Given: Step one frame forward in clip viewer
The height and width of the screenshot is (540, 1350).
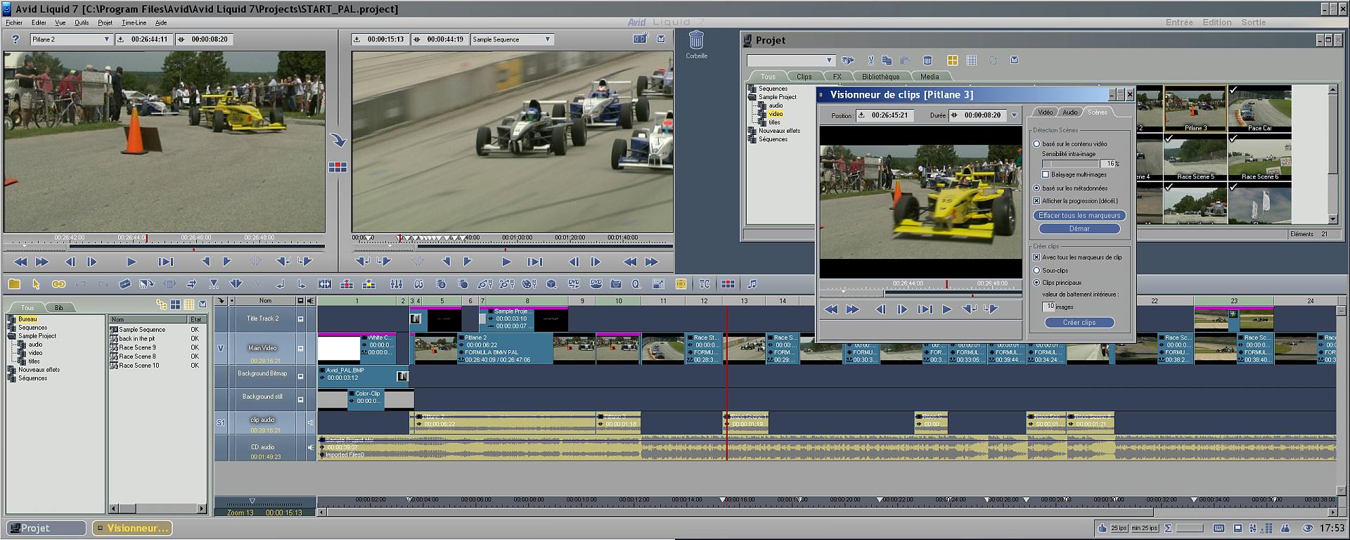Looking at the screenshot, I should click(x=902, y=309).
